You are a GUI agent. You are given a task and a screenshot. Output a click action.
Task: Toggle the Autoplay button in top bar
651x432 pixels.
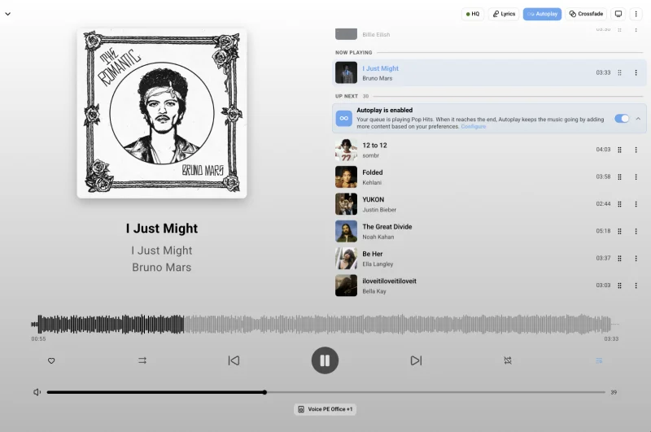pyautogui.click(x=542, y=14)
